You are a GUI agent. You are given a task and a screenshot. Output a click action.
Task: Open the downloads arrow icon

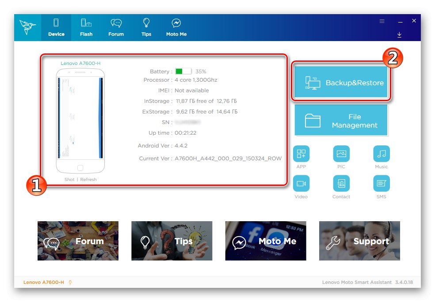(399, 34)
